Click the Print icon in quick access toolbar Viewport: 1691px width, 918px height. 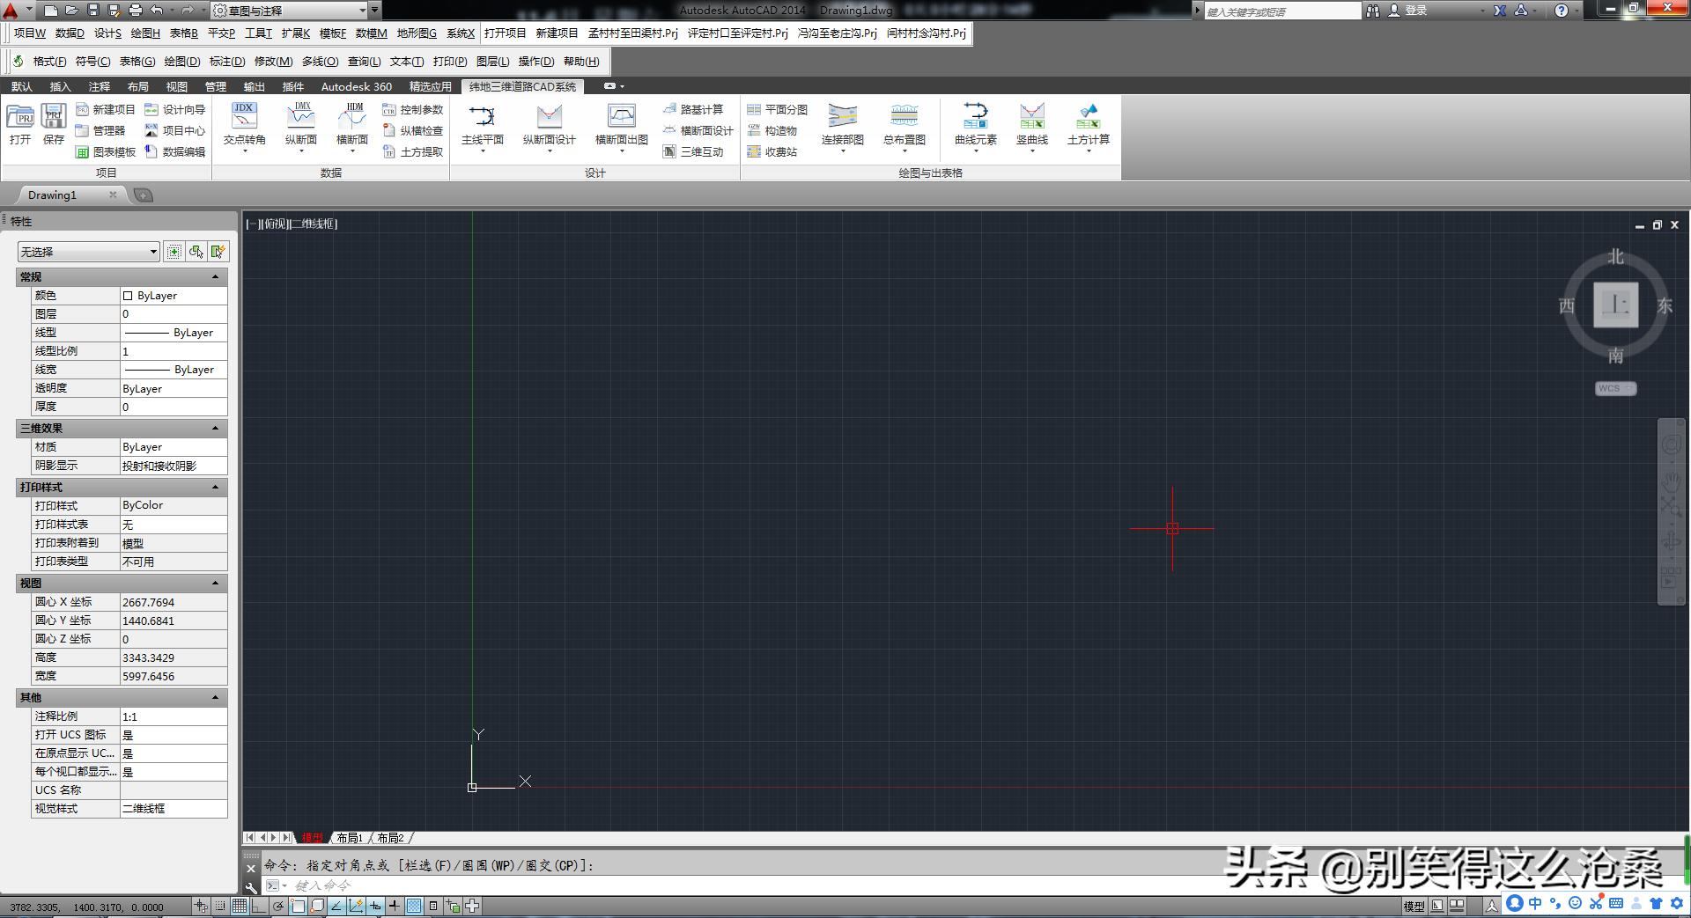[136, 11]
